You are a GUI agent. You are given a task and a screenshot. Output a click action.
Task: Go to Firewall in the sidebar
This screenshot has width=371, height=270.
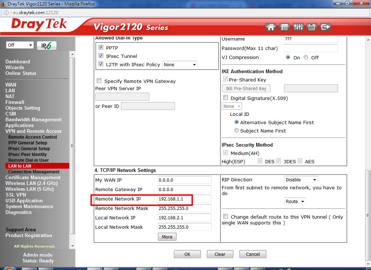pos(15,102)
